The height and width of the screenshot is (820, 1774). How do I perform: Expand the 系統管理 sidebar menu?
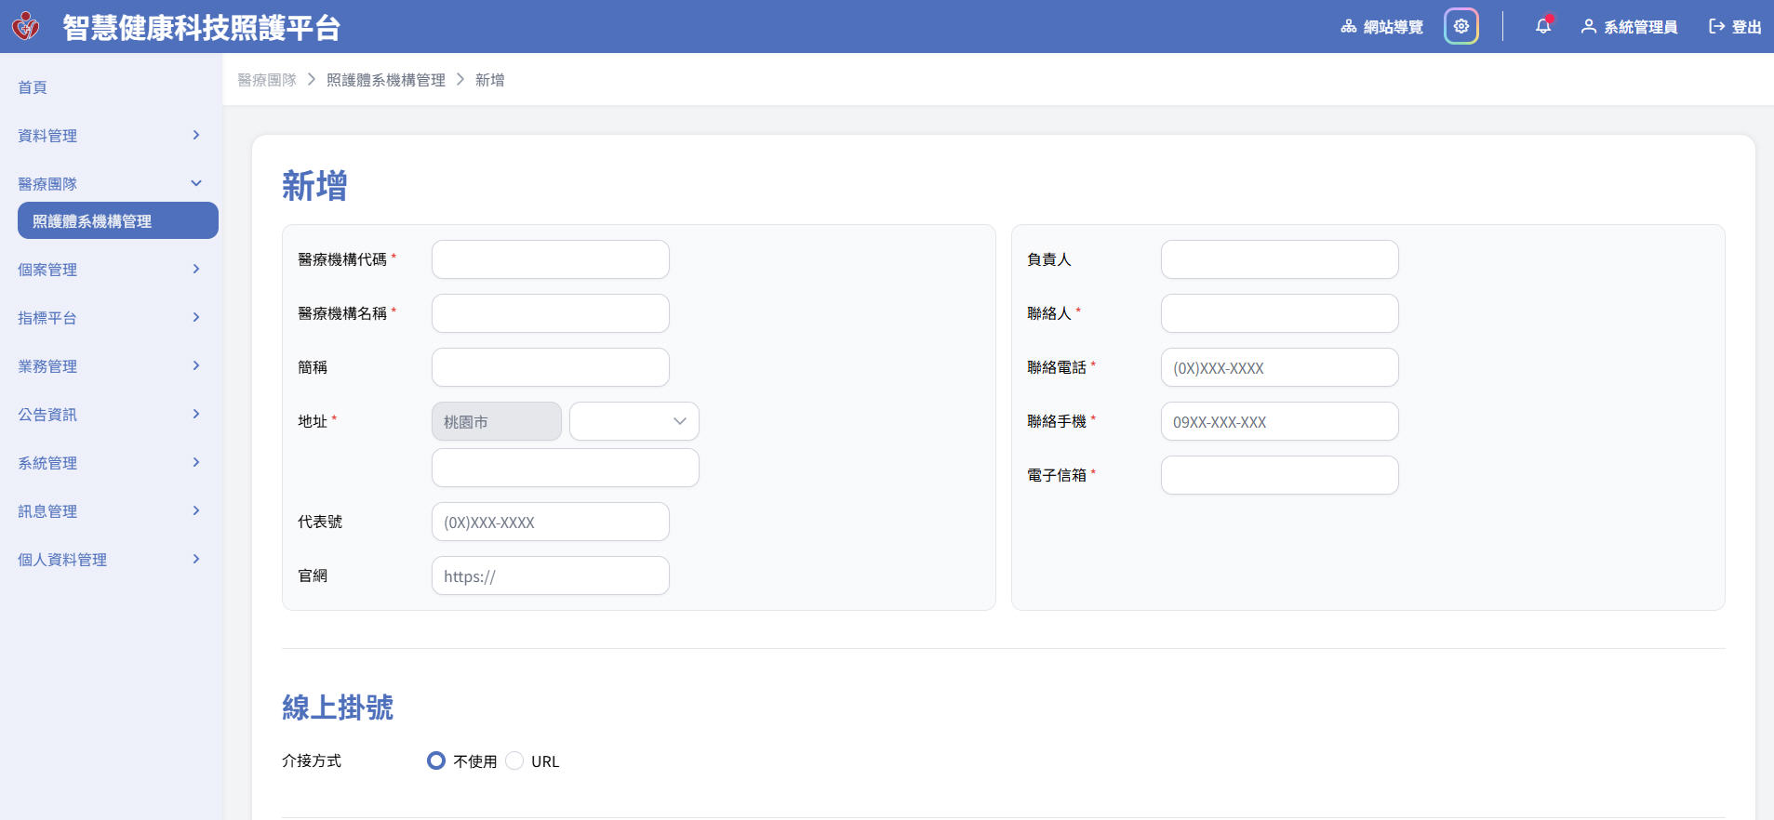tap(110, 463)
